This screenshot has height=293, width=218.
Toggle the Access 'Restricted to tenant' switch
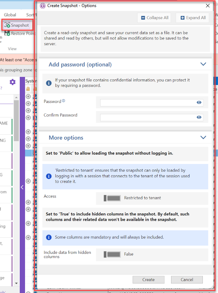point(112,198)
